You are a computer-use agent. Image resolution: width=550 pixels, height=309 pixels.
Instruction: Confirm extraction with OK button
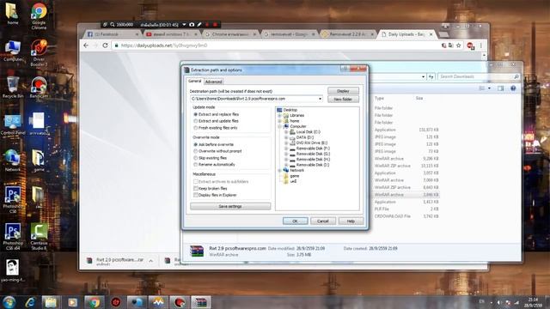coord(295,221)
